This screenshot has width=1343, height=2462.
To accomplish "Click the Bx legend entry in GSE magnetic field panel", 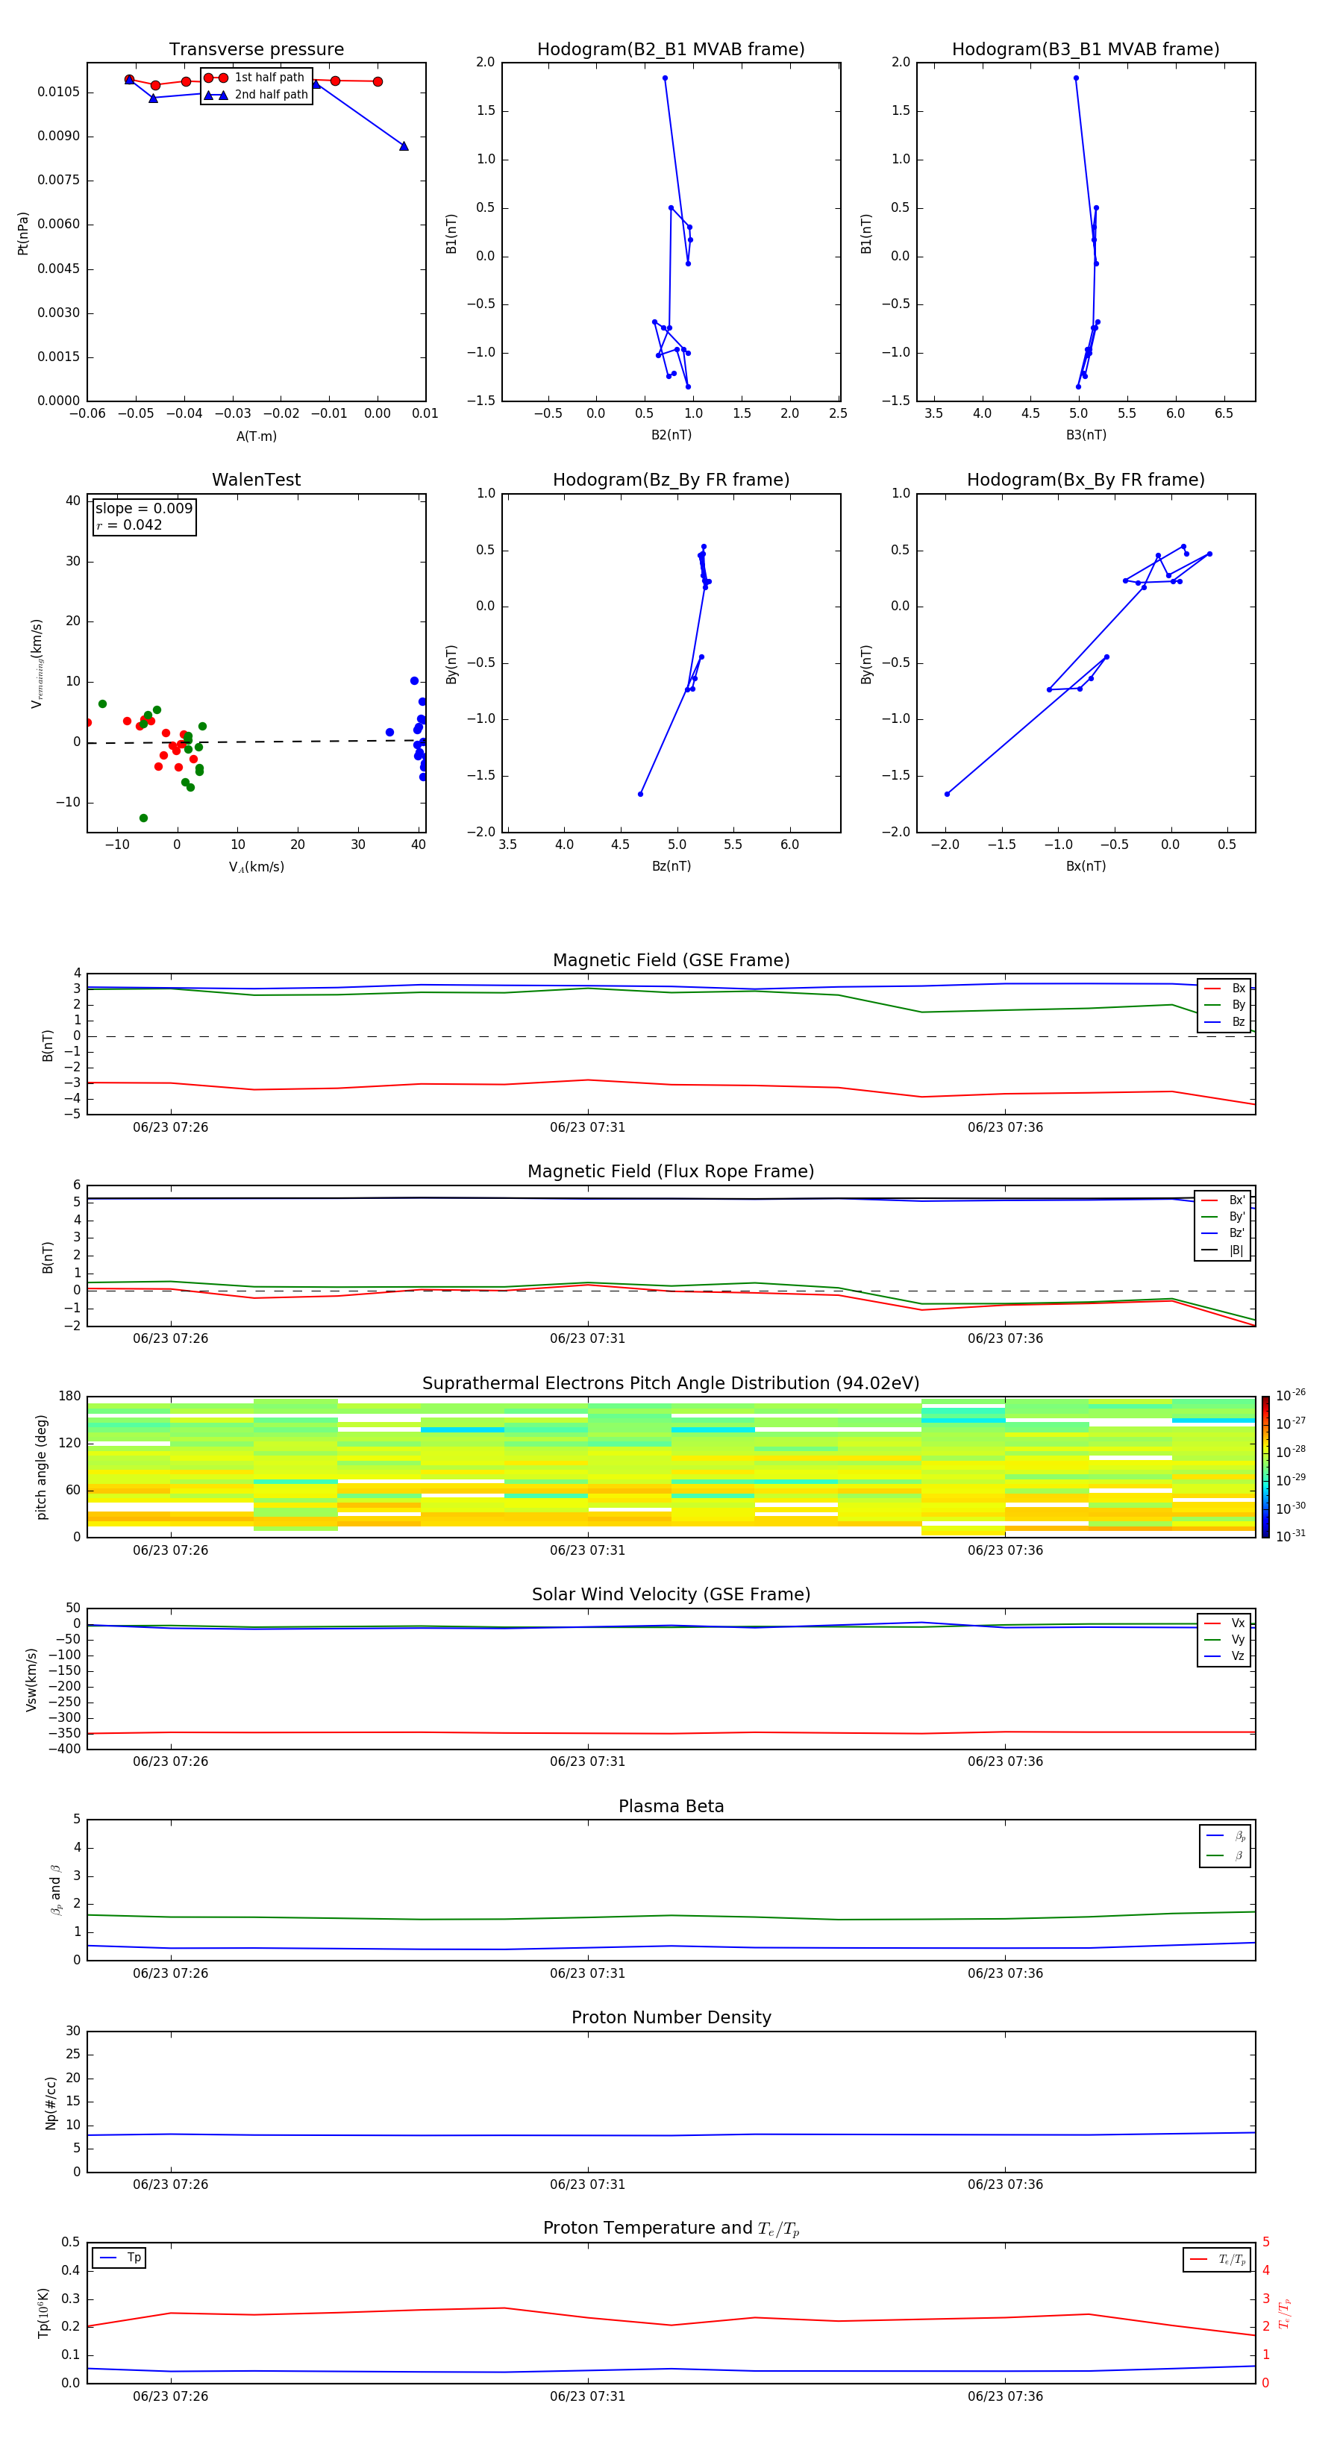I will [1224, 989].
